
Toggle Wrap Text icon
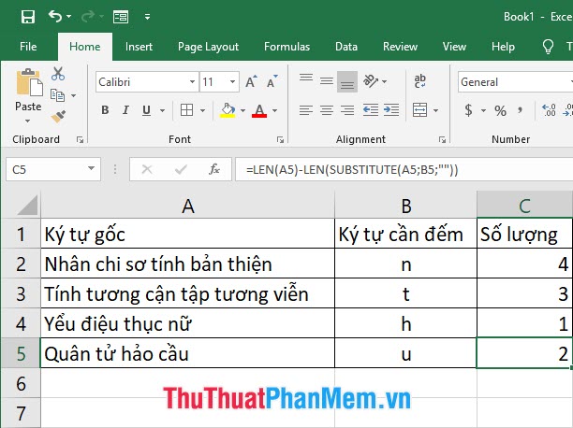pos(419,81)
